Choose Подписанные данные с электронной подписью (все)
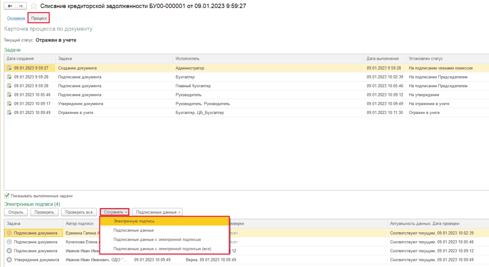 coord(165,248)
